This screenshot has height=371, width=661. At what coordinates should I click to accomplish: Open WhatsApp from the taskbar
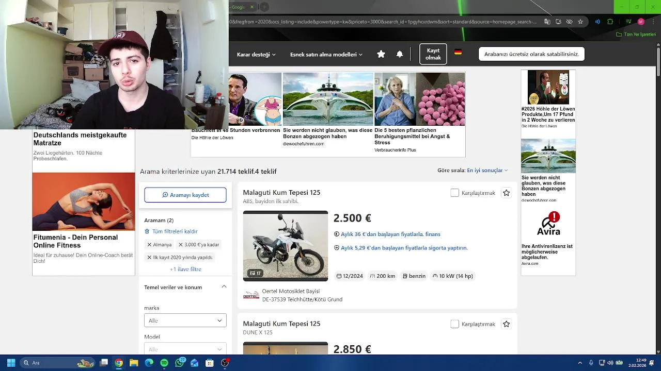click(180, 363)
